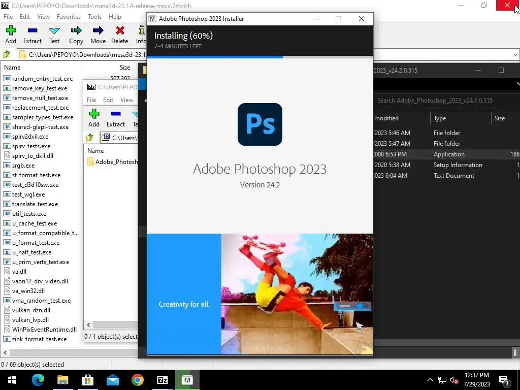Select the Setup Information row in Explorer
The image size is (520, 390).
click(446, 165)
